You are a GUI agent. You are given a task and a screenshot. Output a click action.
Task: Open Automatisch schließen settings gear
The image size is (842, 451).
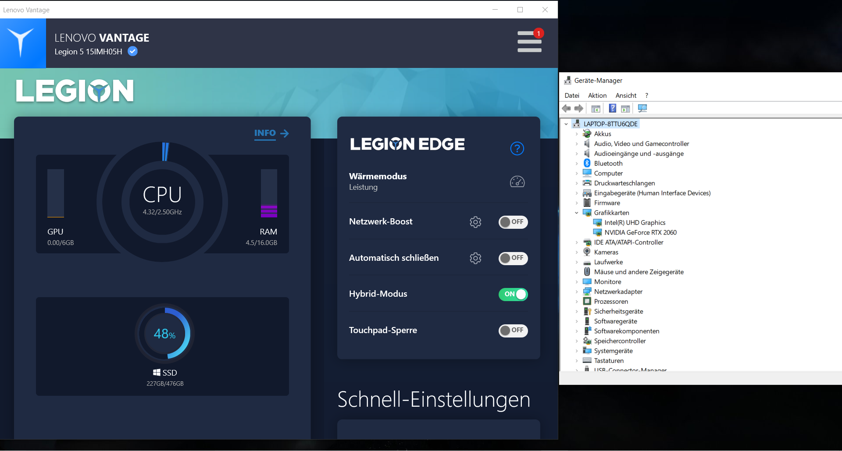pos(475,258)
